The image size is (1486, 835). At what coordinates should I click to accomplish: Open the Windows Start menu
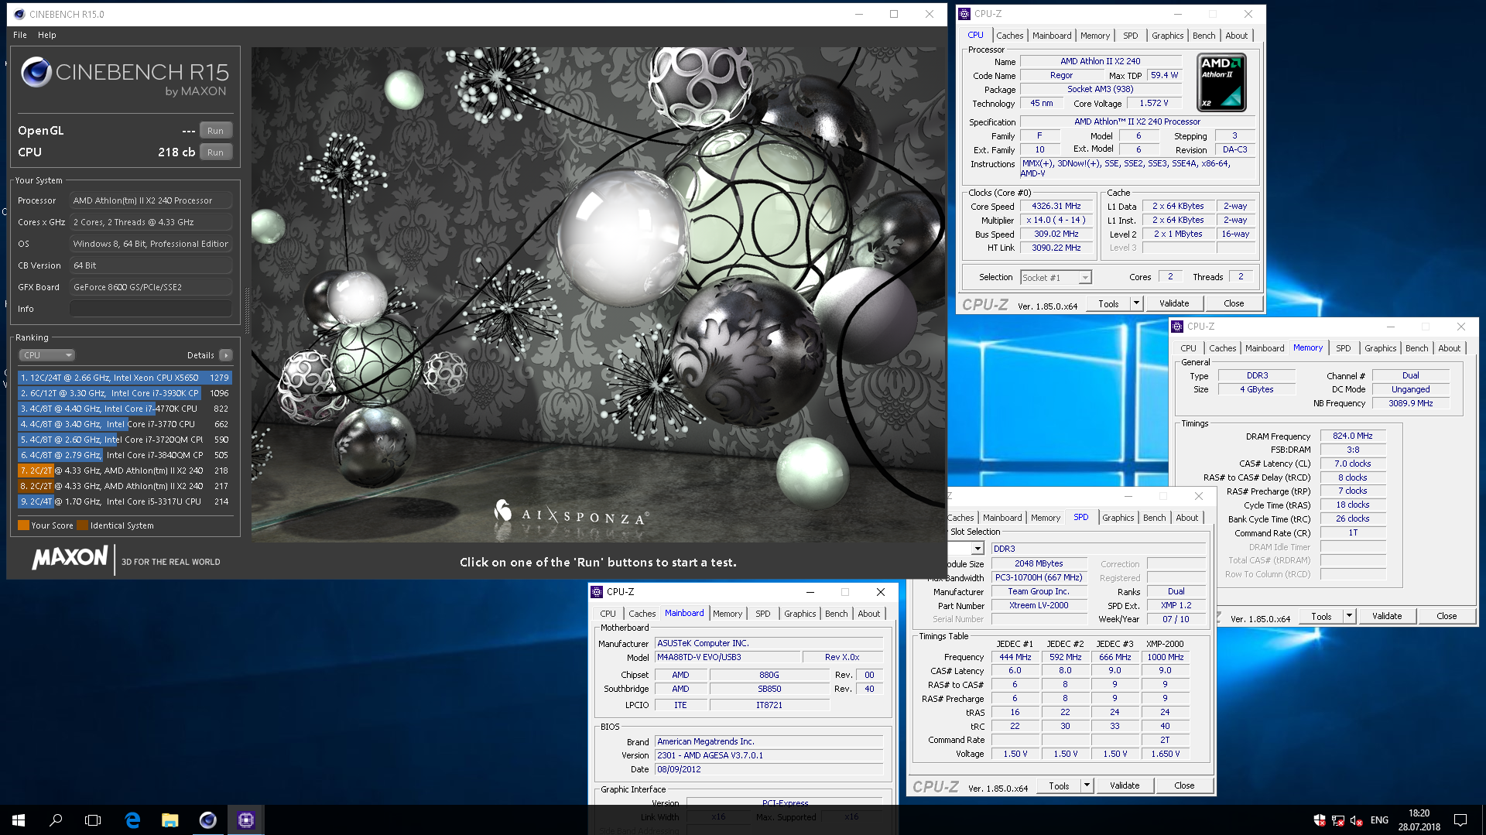tap(19, 820)
